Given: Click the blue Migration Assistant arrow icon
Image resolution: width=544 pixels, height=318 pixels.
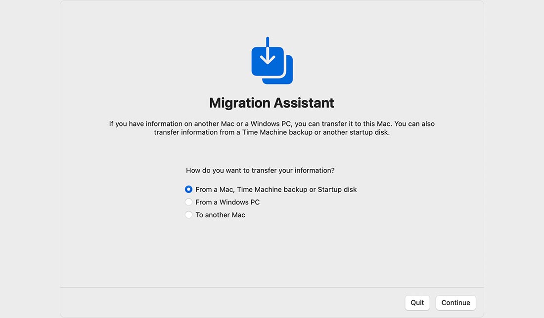Looking at the screenshot, I should [271, 60].
